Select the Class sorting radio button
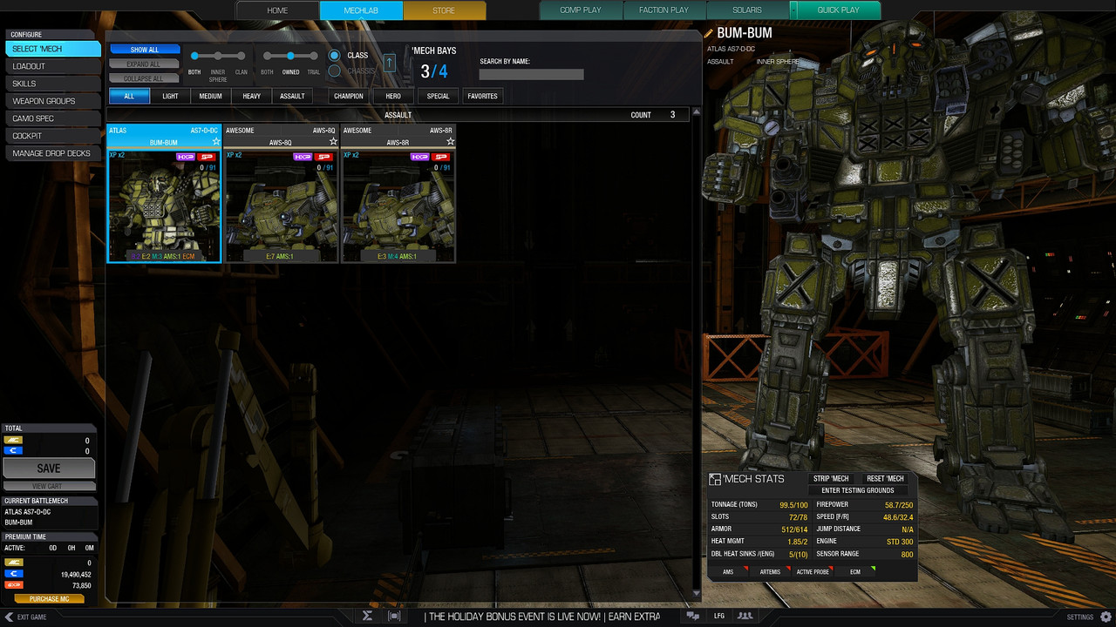The width and height of the screenshot is (1116, 627). (334, 56)
